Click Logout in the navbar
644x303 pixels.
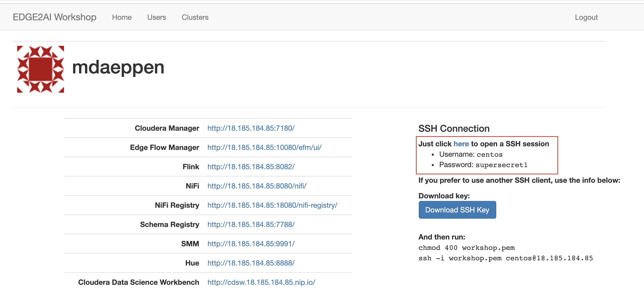coord(586,17)
